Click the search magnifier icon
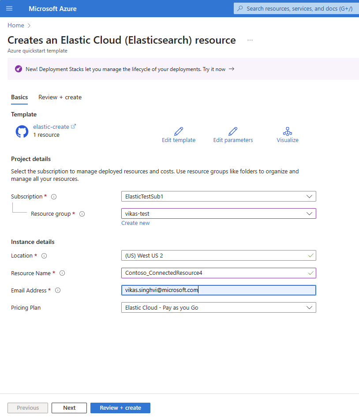Screen dimensions: 359x419 (240, 8)
